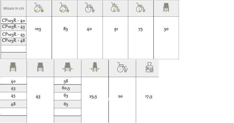This screenshot has height=123, width=234.
Task: Click the front caster wheel size icon
Action: click(122, 67)
